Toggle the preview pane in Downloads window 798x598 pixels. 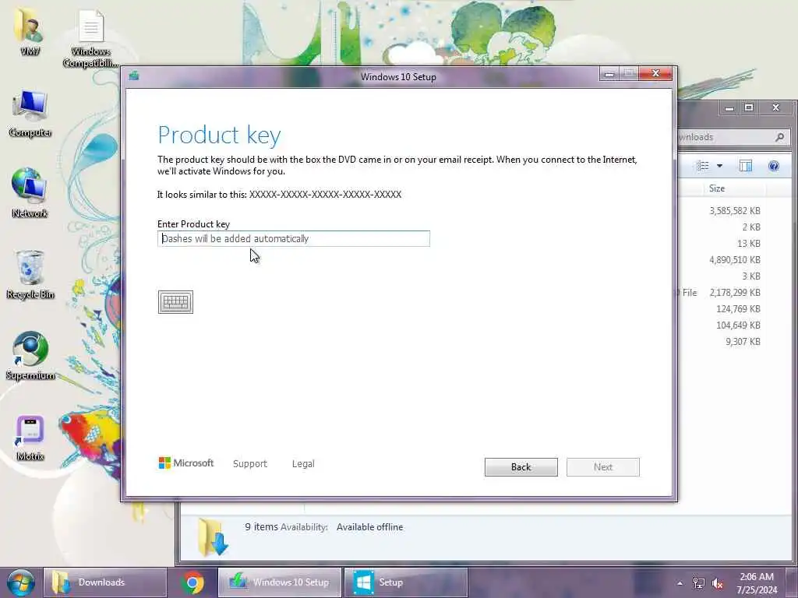746,166
